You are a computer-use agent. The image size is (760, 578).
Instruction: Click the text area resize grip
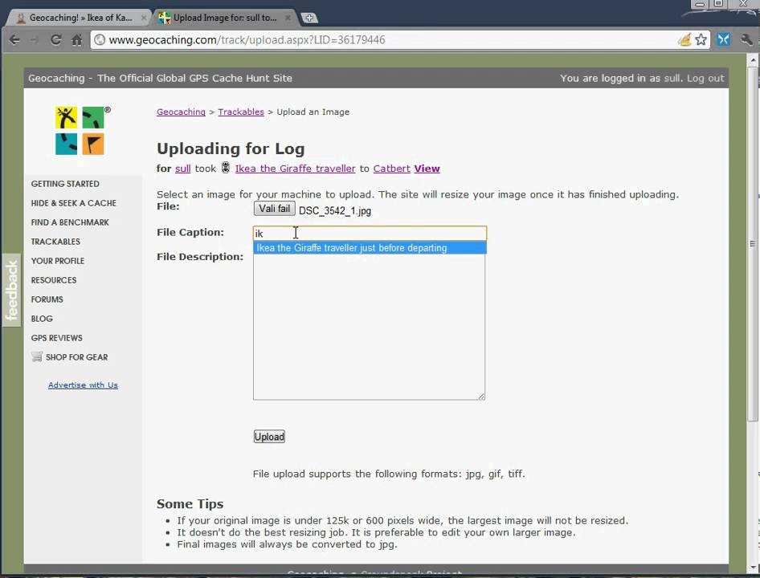(x=481, y=397)
